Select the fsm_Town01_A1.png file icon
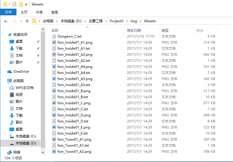233x162 pixels. (x=54, y=139)
